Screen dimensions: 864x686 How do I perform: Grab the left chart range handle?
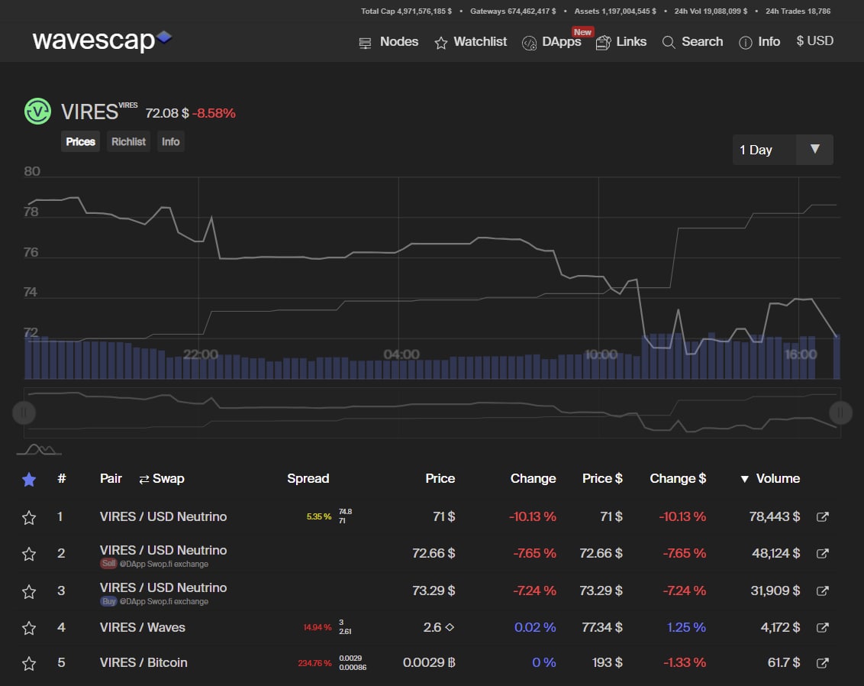[24, 413]
